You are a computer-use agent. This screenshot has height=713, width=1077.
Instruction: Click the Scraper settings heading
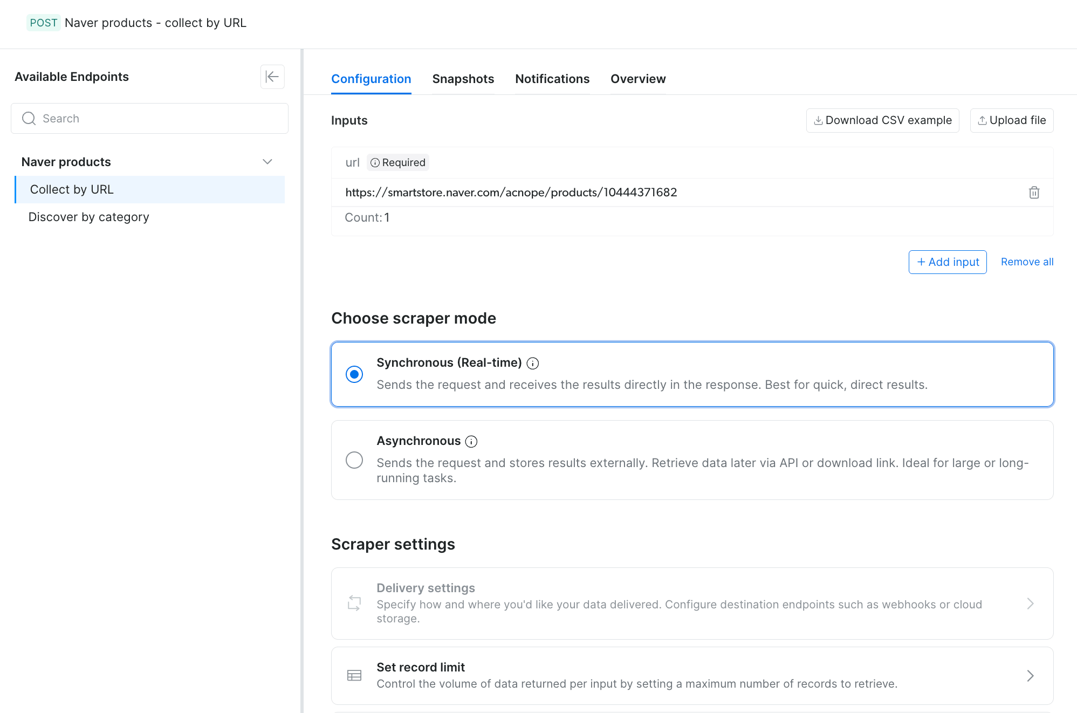[393, 544]
